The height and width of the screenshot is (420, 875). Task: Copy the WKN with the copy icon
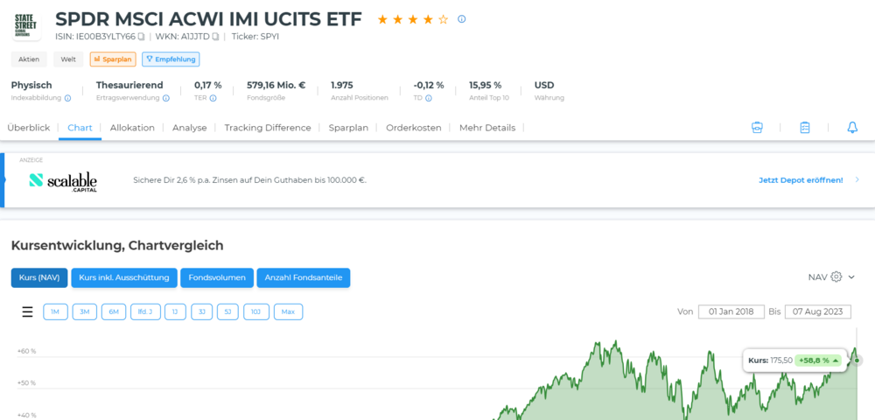215,37
